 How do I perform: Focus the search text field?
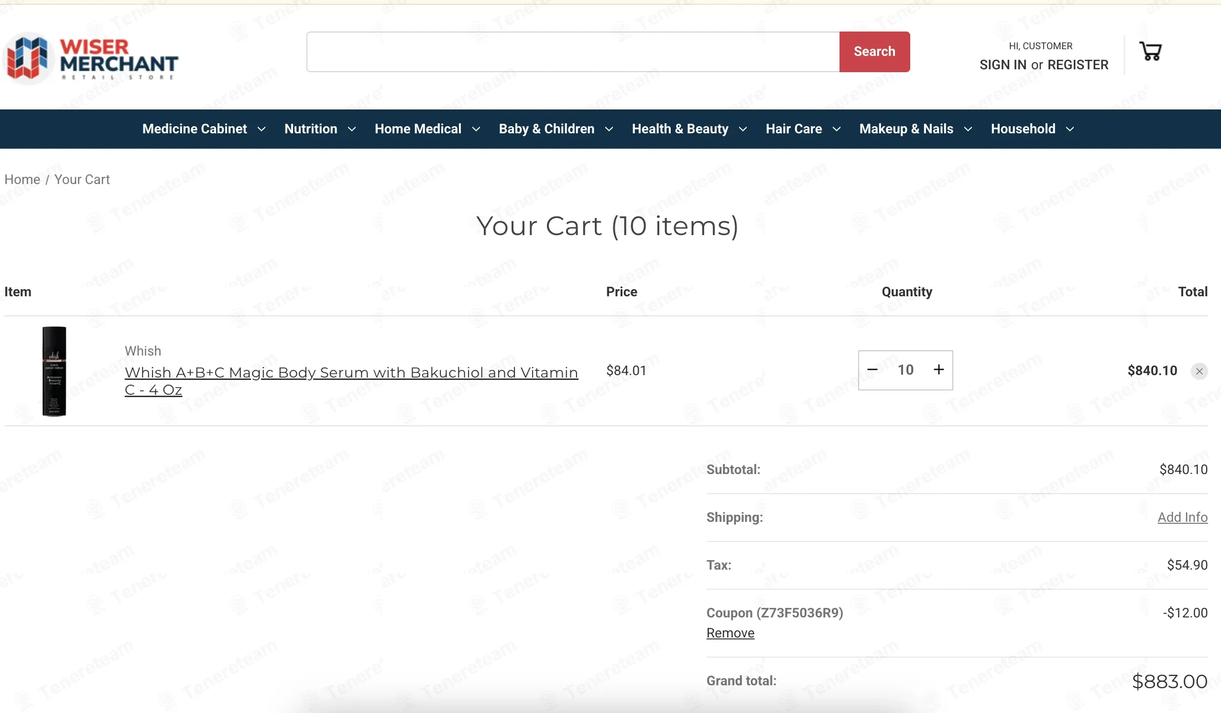[573, 52]
